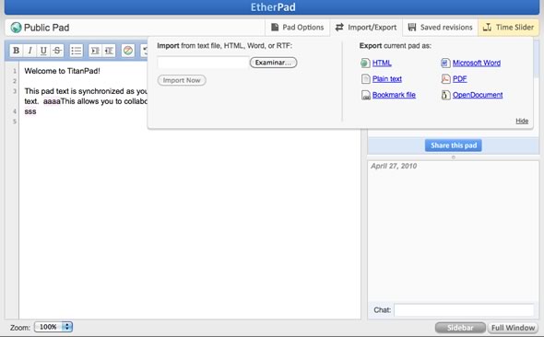Click the sidebar resize handle below Share
This screenshot has height=337, width=544.
coord(453,157)
